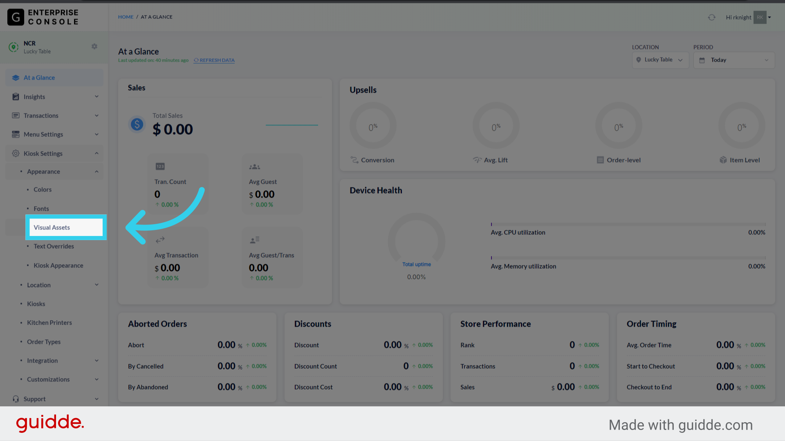The height and width of the screenshot is (441, 785).
Task: Click the 'Discount Count' row label
Action: pyautogui.click(x=316, y=366)
